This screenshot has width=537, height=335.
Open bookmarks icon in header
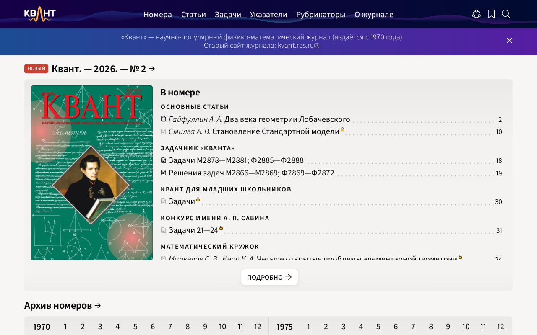491,14
